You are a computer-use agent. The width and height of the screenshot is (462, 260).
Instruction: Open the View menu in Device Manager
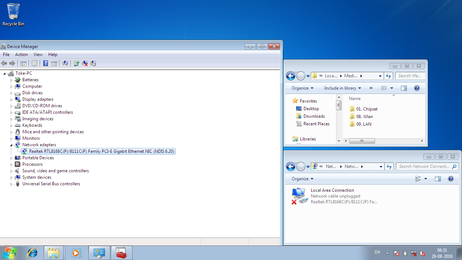(38, 55)
